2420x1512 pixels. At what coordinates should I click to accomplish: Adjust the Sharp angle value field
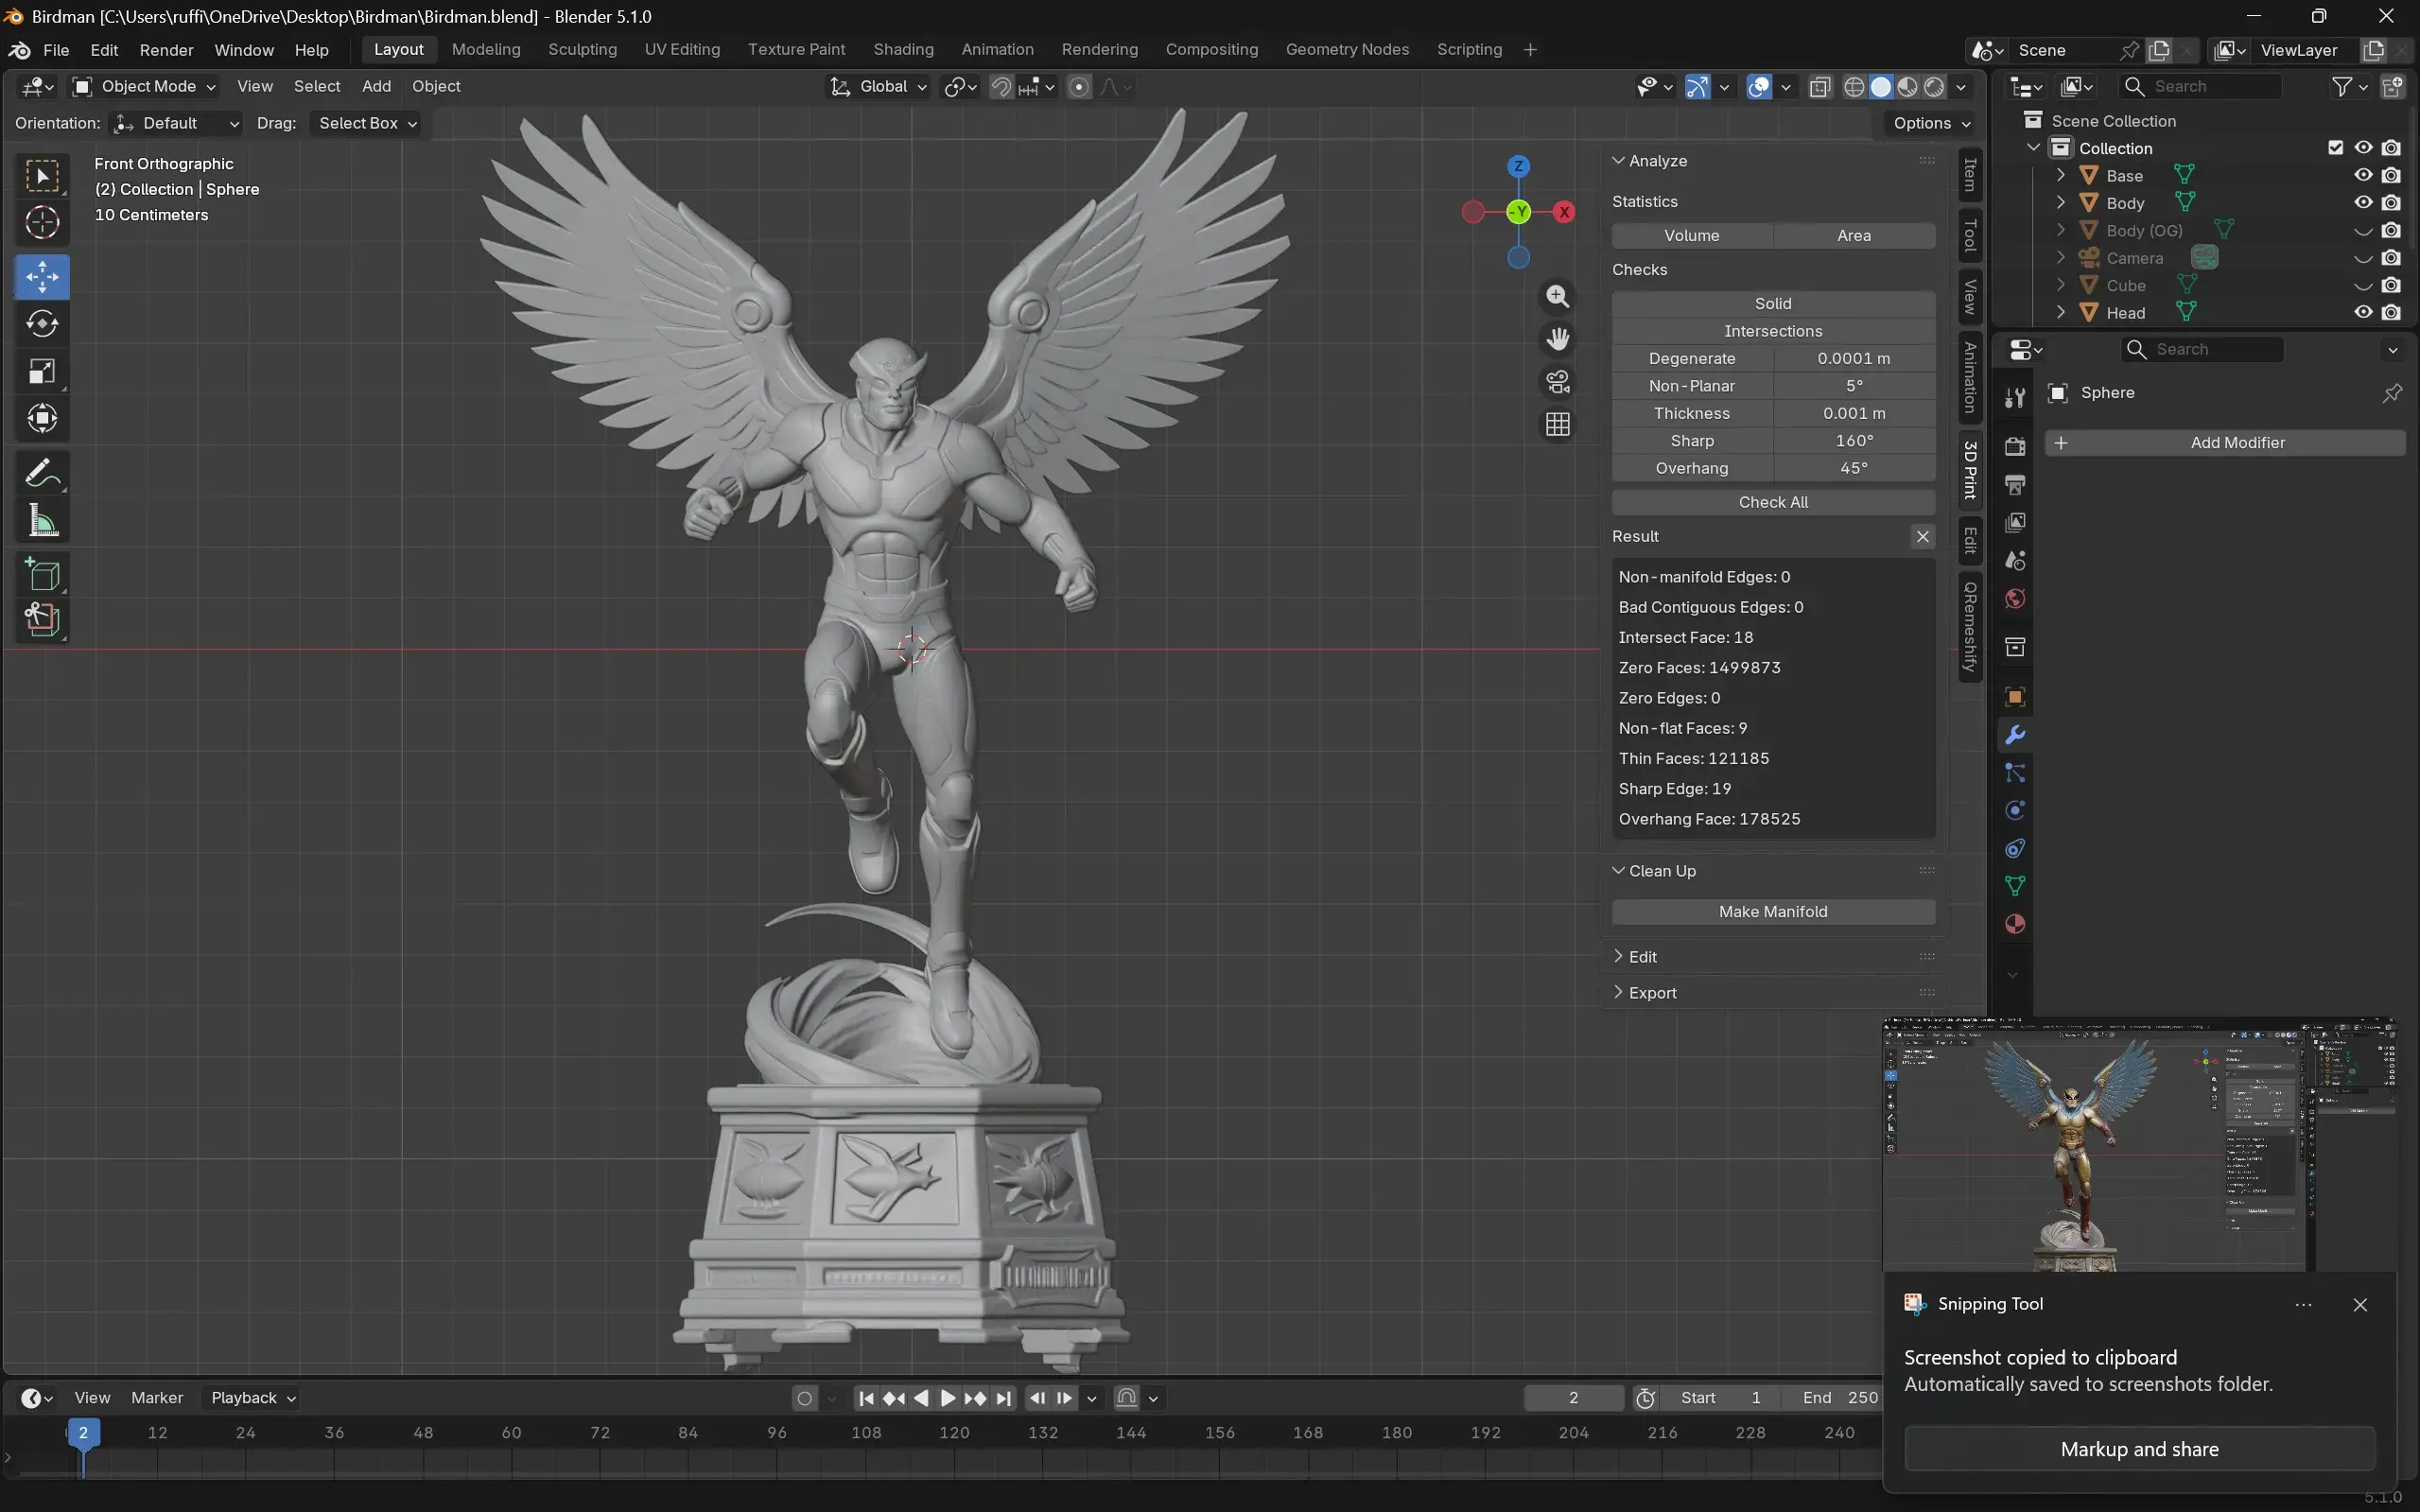click(1854, 441)
